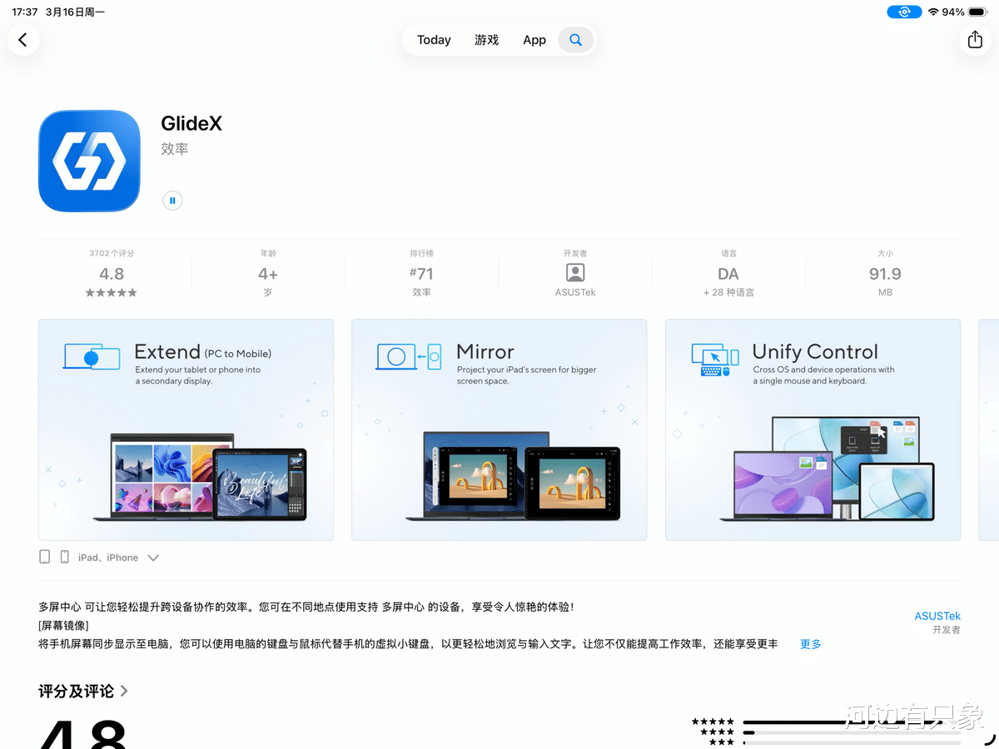
Task: Tap the Wi-Fi icon in status bar
Action: tap(933, 12)
